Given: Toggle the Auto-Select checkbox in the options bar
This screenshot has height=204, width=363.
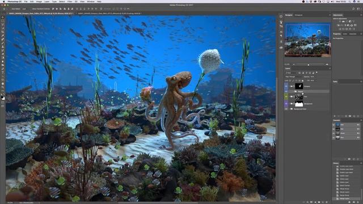Looking at the screenshot, I should point(11,9).
